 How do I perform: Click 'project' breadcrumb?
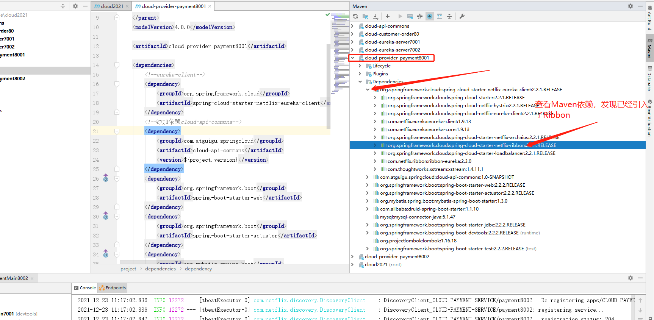pos(128,269)
